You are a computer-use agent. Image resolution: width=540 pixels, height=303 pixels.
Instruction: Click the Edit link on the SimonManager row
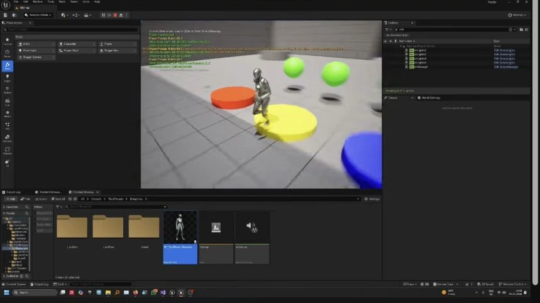(x=506, y=67)
